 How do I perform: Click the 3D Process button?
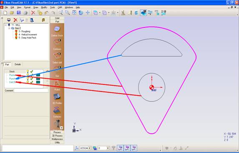pos(57,136)
